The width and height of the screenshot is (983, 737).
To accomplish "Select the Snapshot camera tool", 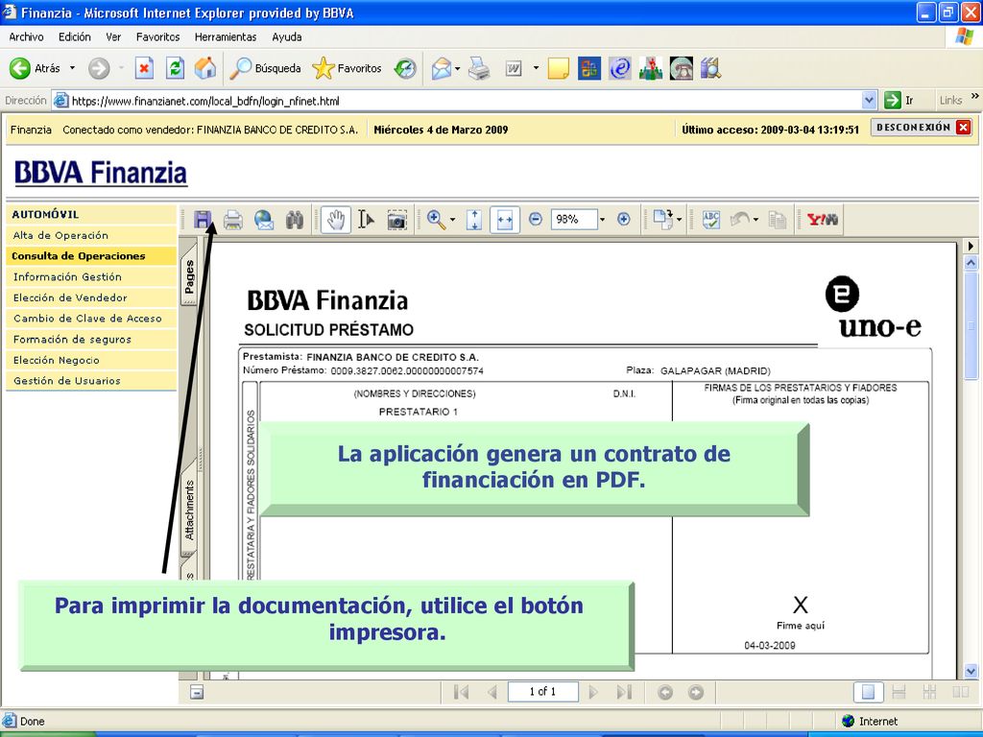I will pyautogui.click(x=396, y=220).
